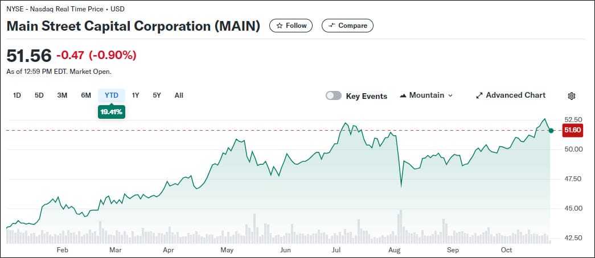Open chart settings gear icon
The image size is (595, 258).
[572, 96]
